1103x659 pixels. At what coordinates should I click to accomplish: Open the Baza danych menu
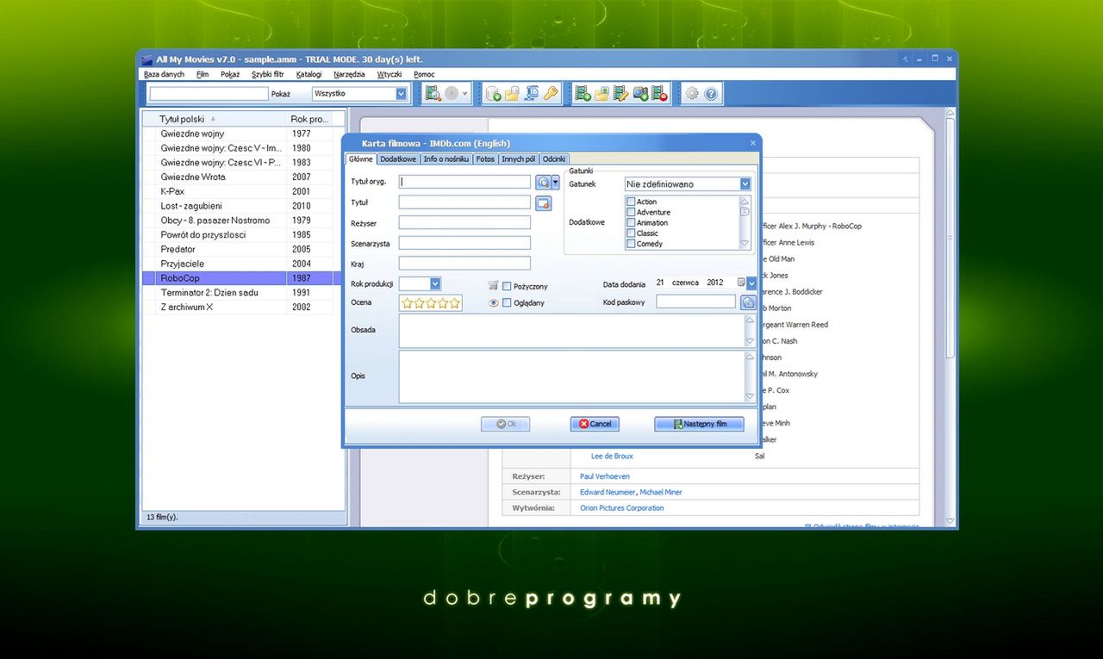point(165,74)
